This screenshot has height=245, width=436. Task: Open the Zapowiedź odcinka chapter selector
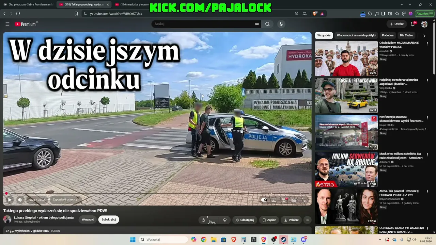tap(65, 200)
